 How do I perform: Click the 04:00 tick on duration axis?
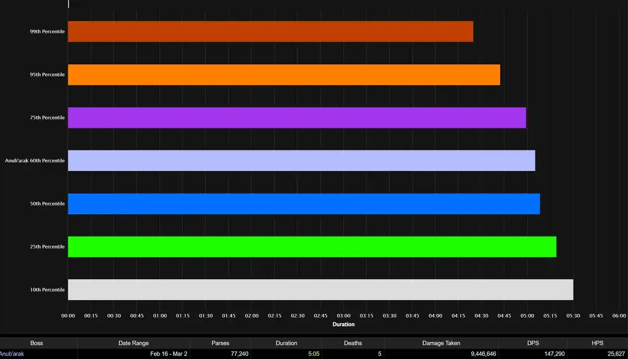(x=435, y=315)
